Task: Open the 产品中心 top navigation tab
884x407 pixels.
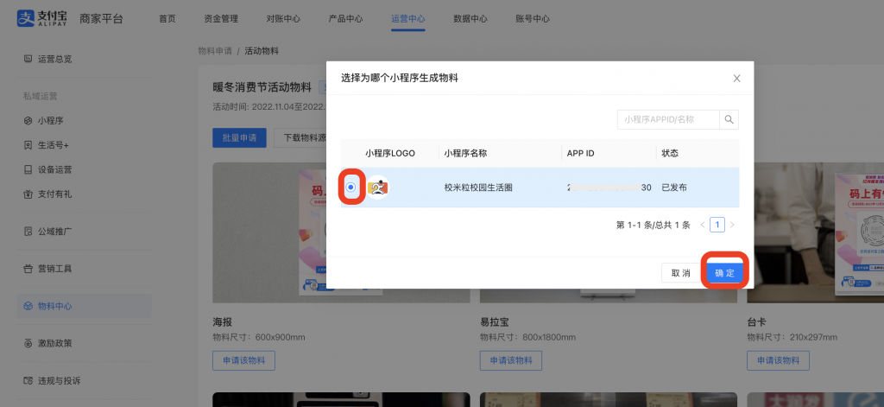Action: pyautogui.click(x=345, y=19)
